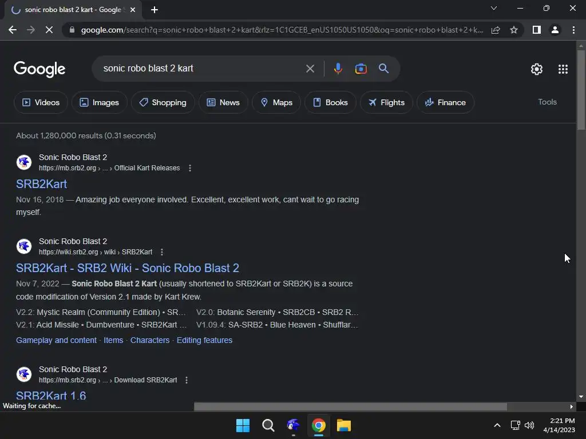Expand the search Tools options

click(547, 102)
